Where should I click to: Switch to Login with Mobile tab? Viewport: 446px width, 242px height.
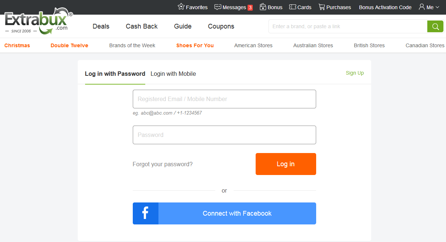[173, 74]
